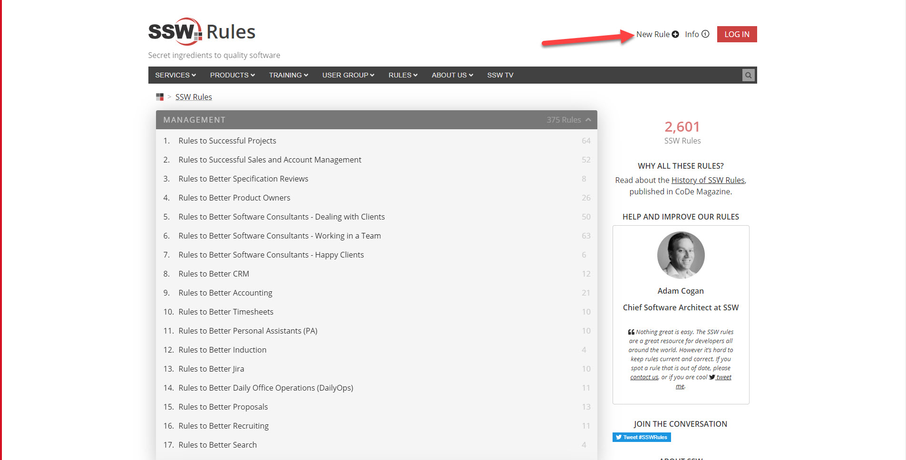906x460 pixels.
Task: Open Rules to Better CRM
Action: tap(214, 274)
